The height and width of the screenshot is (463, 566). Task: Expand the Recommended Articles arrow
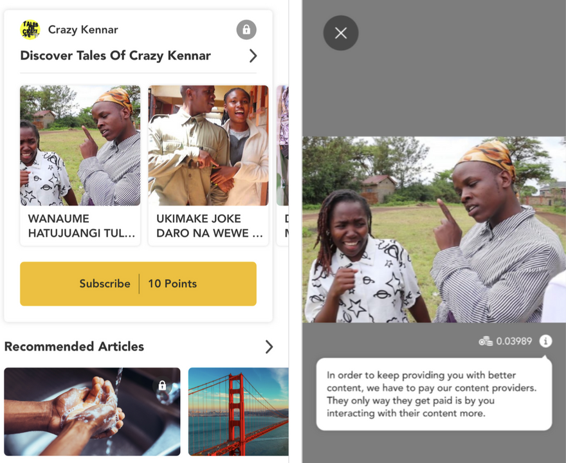tap(269, 347)
